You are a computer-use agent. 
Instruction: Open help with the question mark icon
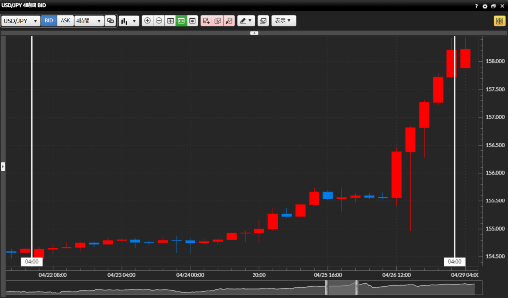coord(476,6)
